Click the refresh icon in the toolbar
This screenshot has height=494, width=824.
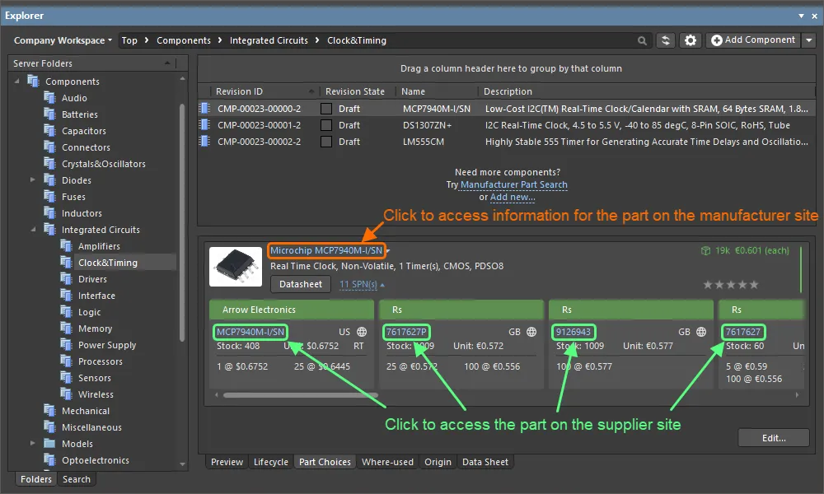[665, 40]
